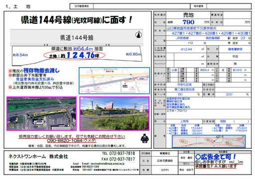This screenshot has width=255, height=179.
Task: Click the 残存物撤去渡し blue heading text
Action: click(x=41, y=71)
